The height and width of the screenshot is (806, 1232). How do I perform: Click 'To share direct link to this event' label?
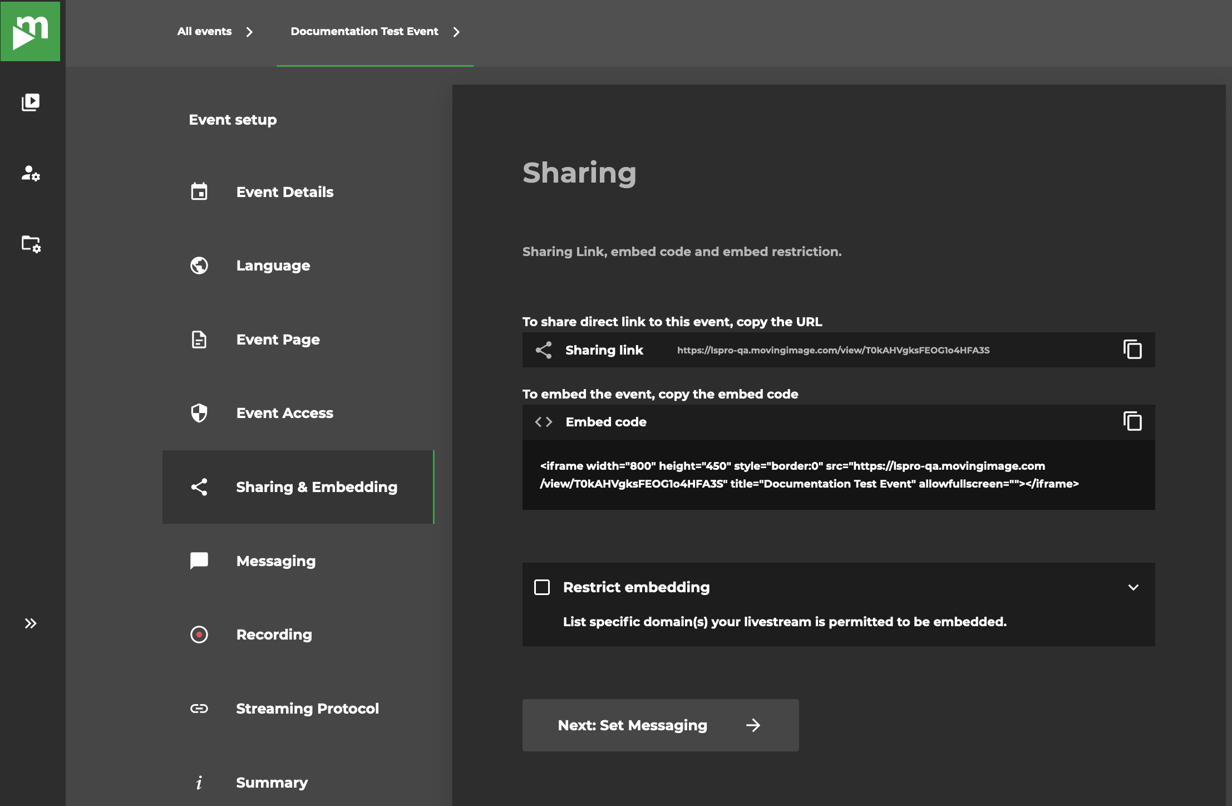[x=672, y=322]
